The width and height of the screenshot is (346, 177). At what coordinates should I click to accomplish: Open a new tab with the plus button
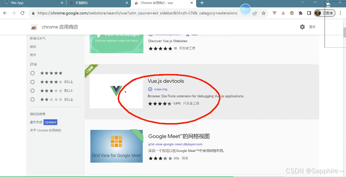pos(202,3)
